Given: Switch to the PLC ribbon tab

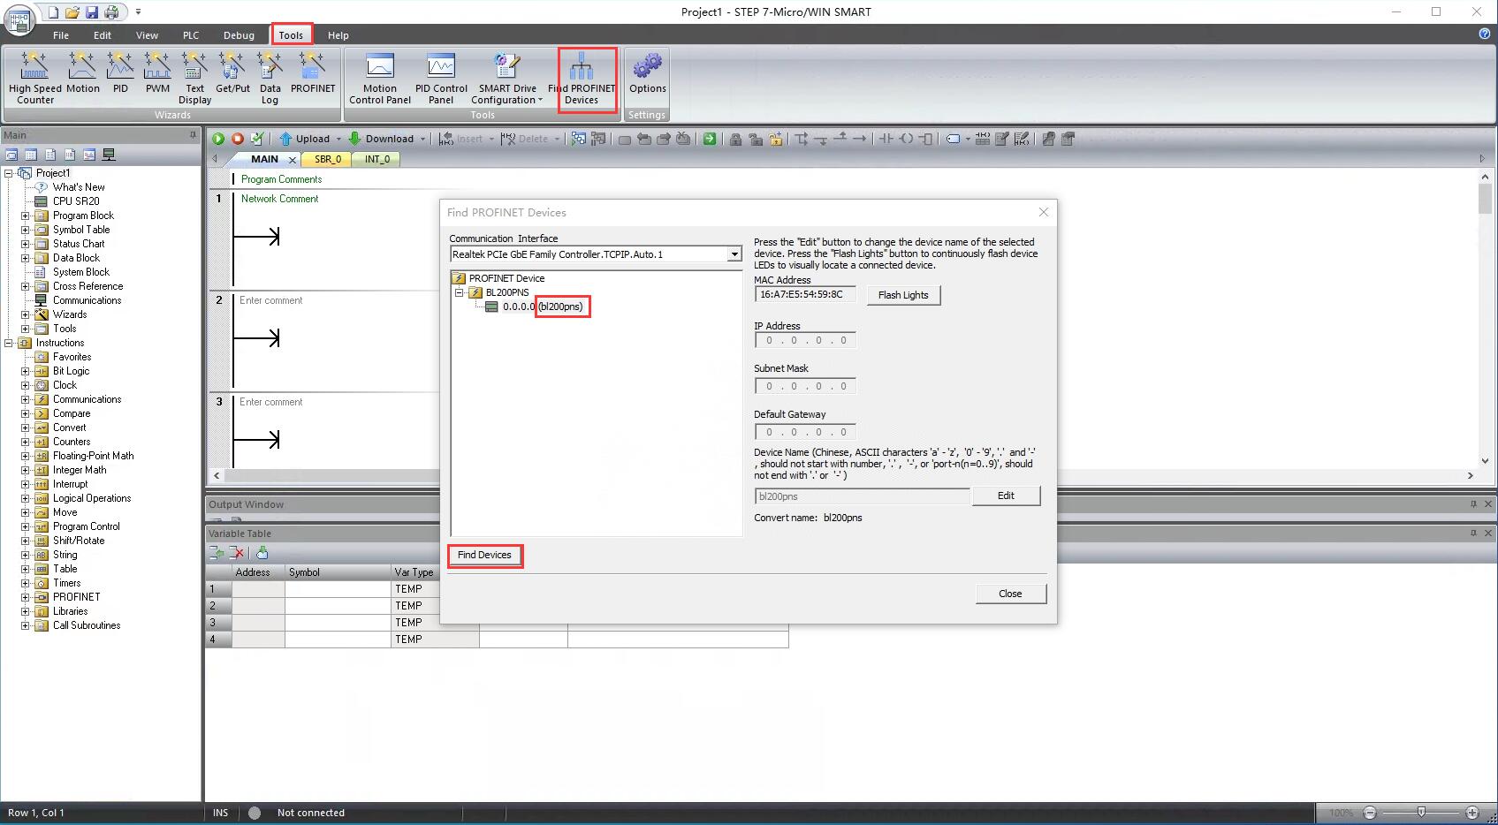Looking at the screenshot, I should tap(191, 35).
